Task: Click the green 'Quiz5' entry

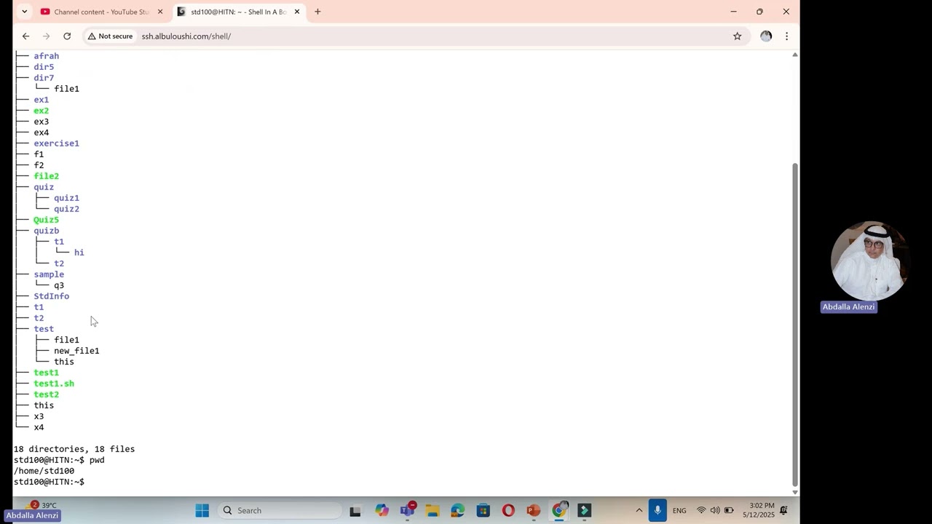Action: [46, 220]
